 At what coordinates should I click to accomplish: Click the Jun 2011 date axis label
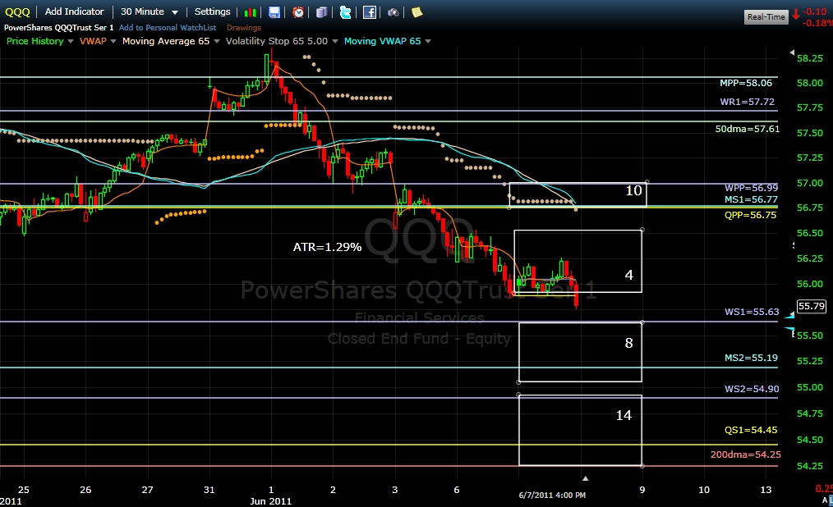[270, 501]
